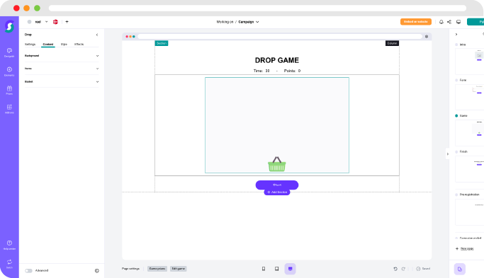Expand the Background section

(62, 56)
